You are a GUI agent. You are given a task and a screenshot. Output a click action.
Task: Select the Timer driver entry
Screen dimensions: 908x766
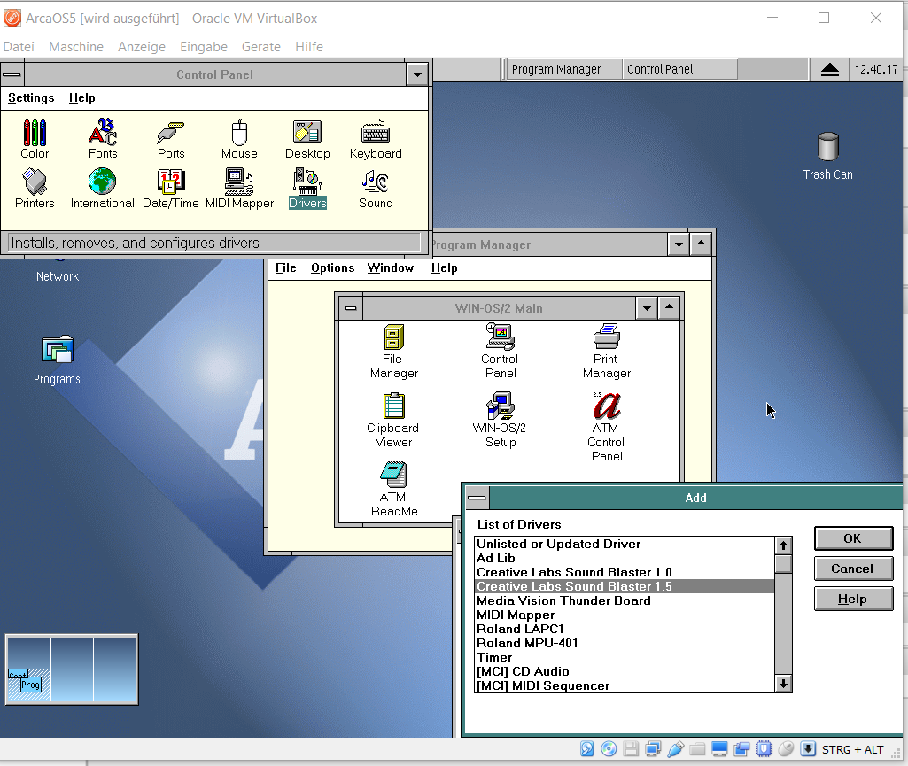[x=625, y=657]
